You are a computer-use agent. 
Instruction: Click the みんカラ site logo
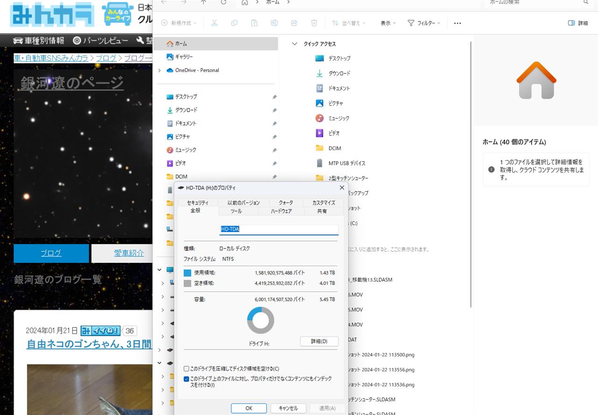point(52,15)
